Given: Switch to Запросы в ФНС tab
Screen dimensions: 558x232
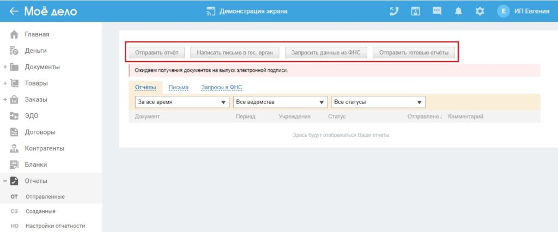Looking at the screenshot, I should click(x=221, y=87).
